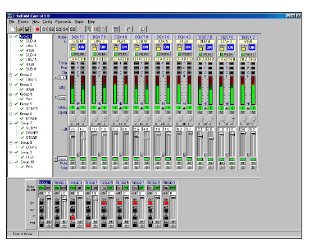Collapse Group 6 tree node
This screenshot has height=252, width=309.
[x=11, y=114]
